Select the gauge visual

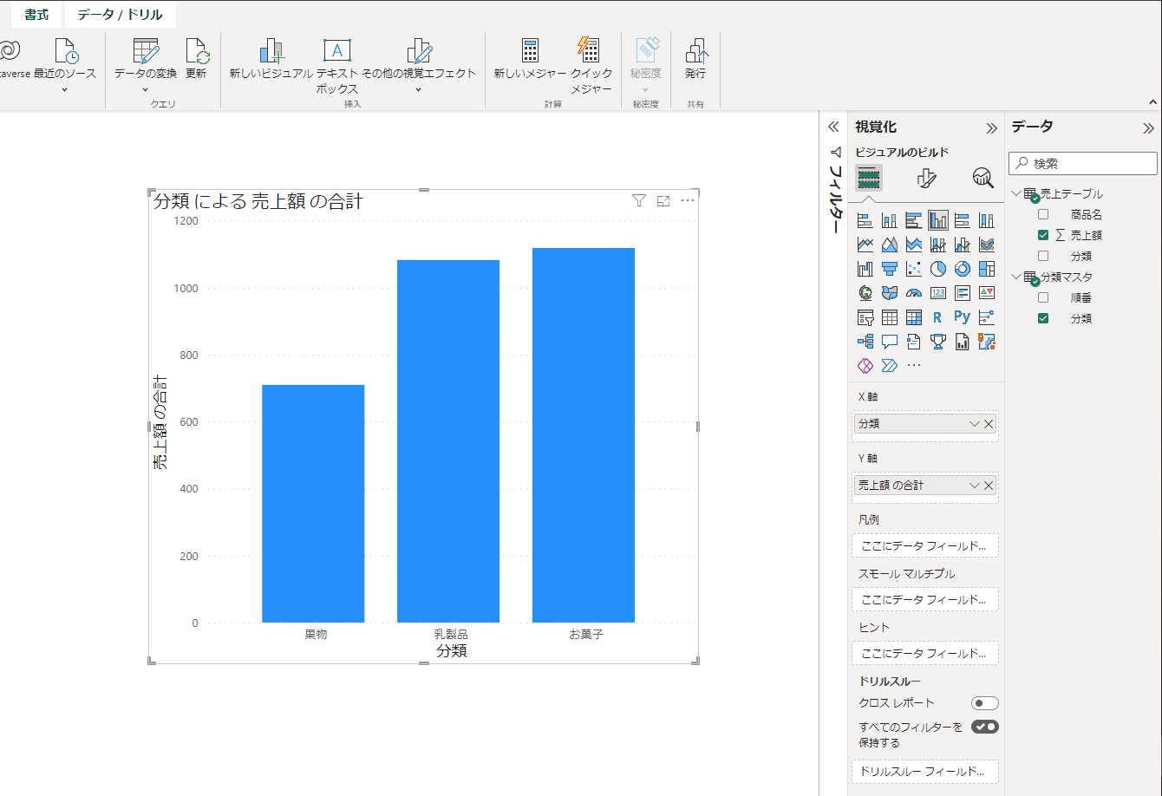coord(913,292)
